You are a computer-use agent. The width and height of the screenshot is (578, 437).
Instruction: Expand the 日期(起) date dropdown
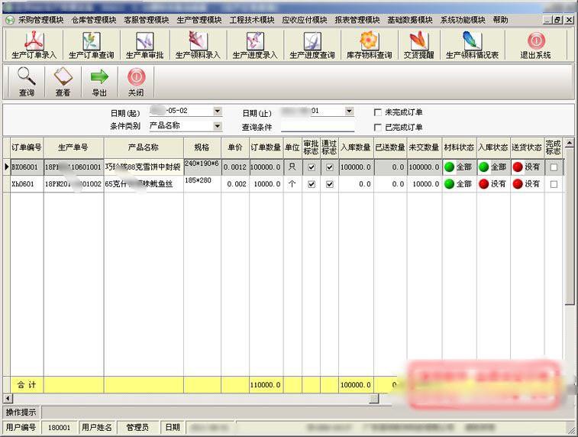pos(218,111)
